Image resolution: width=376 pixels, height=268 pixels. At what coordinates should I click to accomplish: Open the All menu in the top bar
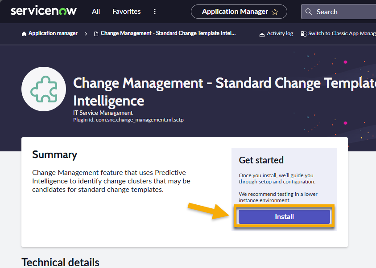tap(95, 12)
